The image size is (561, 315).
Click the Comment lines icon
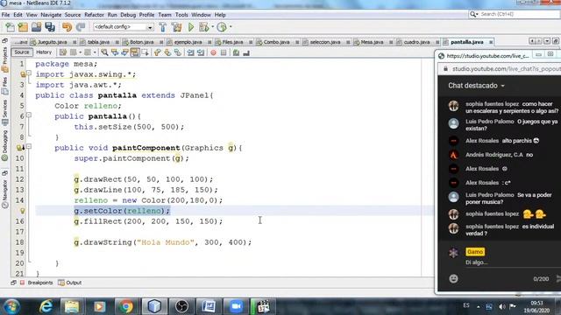coord(236,52)
